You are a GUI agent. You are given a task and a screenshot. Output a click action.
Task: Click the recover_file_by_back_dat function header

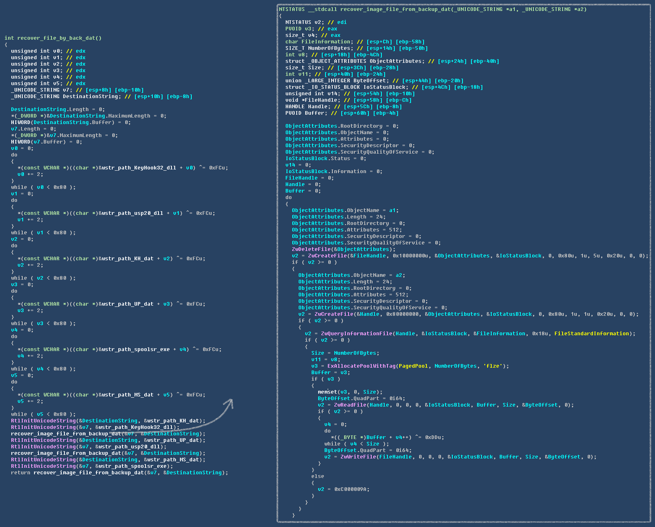(x=53, y=38)
